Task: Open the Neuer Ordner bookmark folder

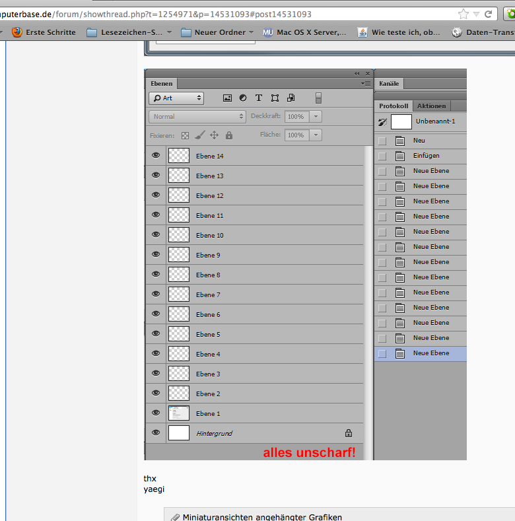Action: [x=217, y=32]
